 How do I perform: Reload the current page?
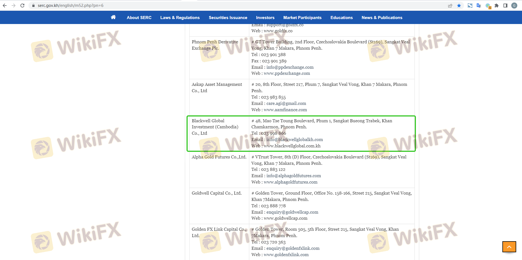(x=22, y=6)
